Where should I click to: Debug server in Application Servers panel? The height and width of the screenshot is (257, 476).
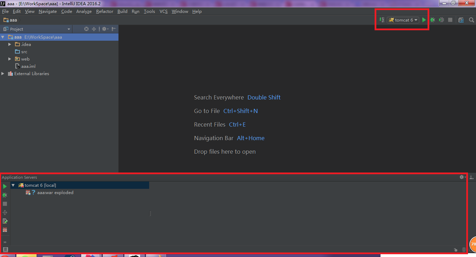[5, 195]
